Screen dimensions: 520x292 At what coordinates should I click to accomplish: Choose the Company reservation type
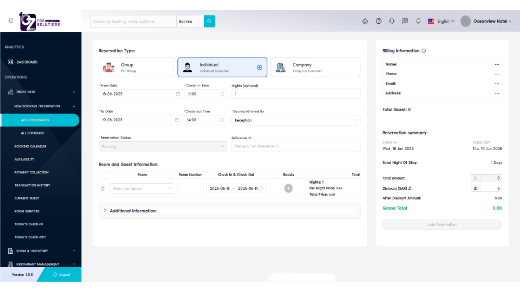click(x=315, y=67)
